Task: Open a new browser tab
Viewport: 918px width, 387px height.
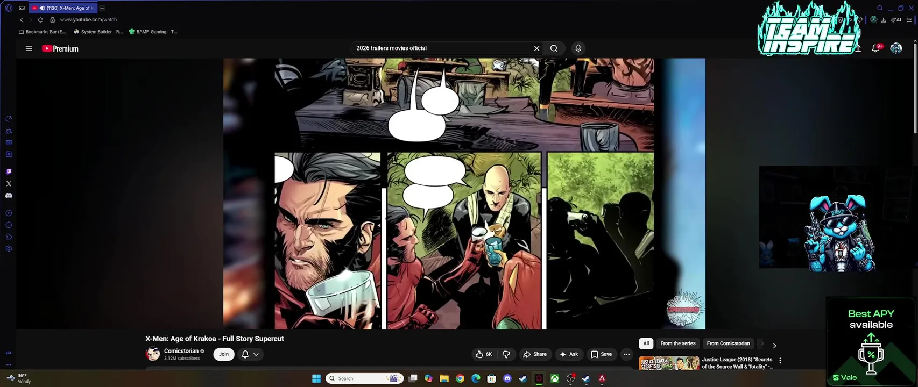Action: pos(102,8)
